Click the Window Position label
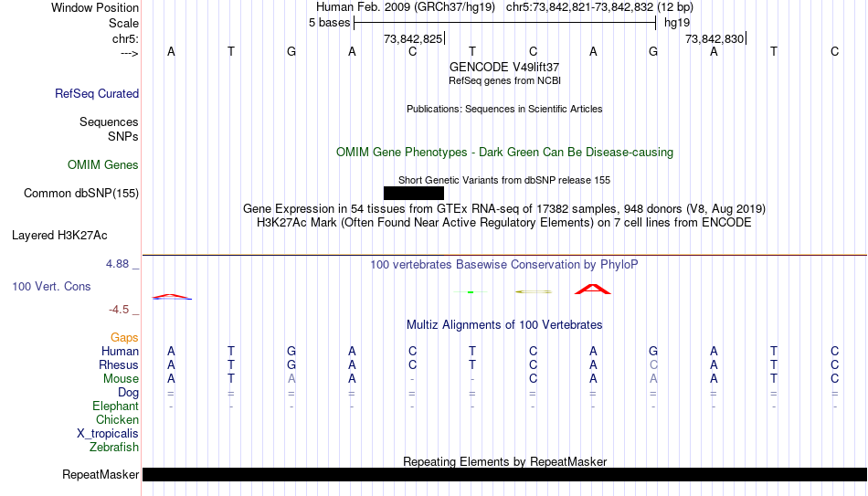Viewport: 868px width, 496px height. tap(95, 7)
